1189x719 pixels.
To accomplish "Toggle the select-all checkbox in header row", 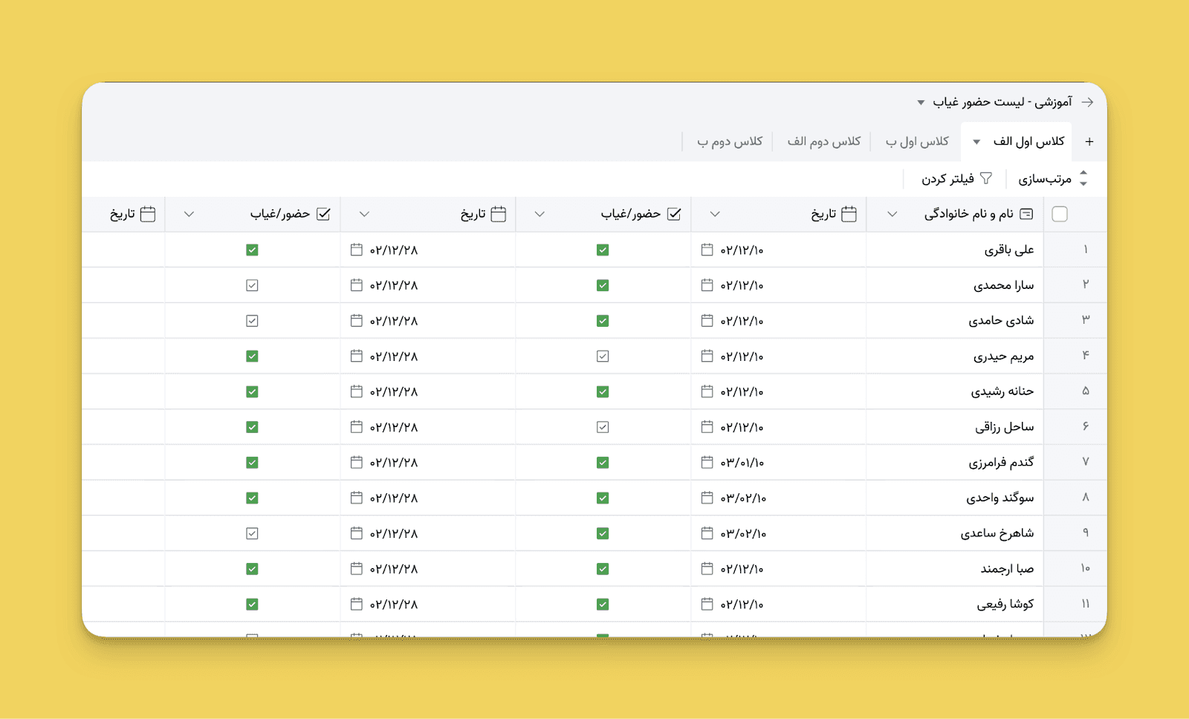I will (x=1060, y=214).
